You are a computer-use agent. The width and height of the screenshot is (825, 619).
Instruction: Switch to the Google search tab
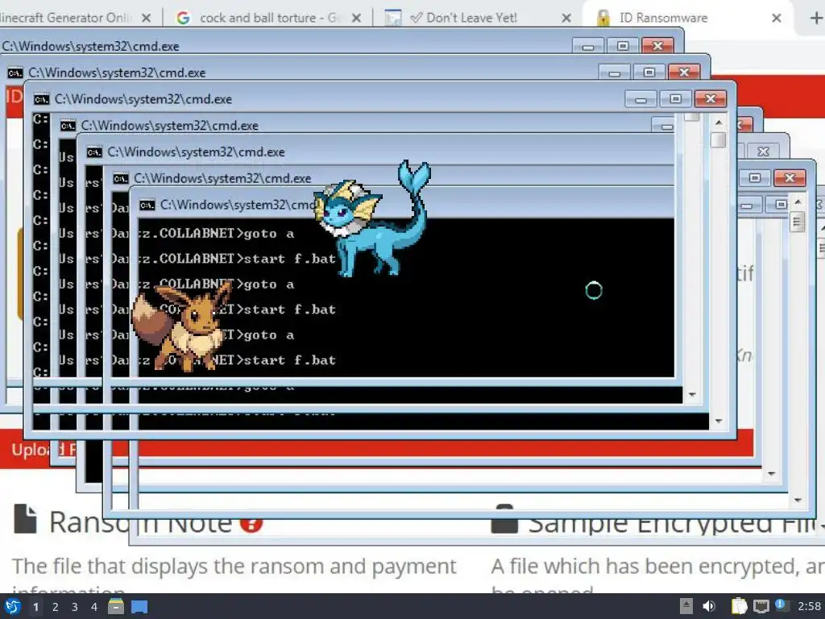coord(268,18)
